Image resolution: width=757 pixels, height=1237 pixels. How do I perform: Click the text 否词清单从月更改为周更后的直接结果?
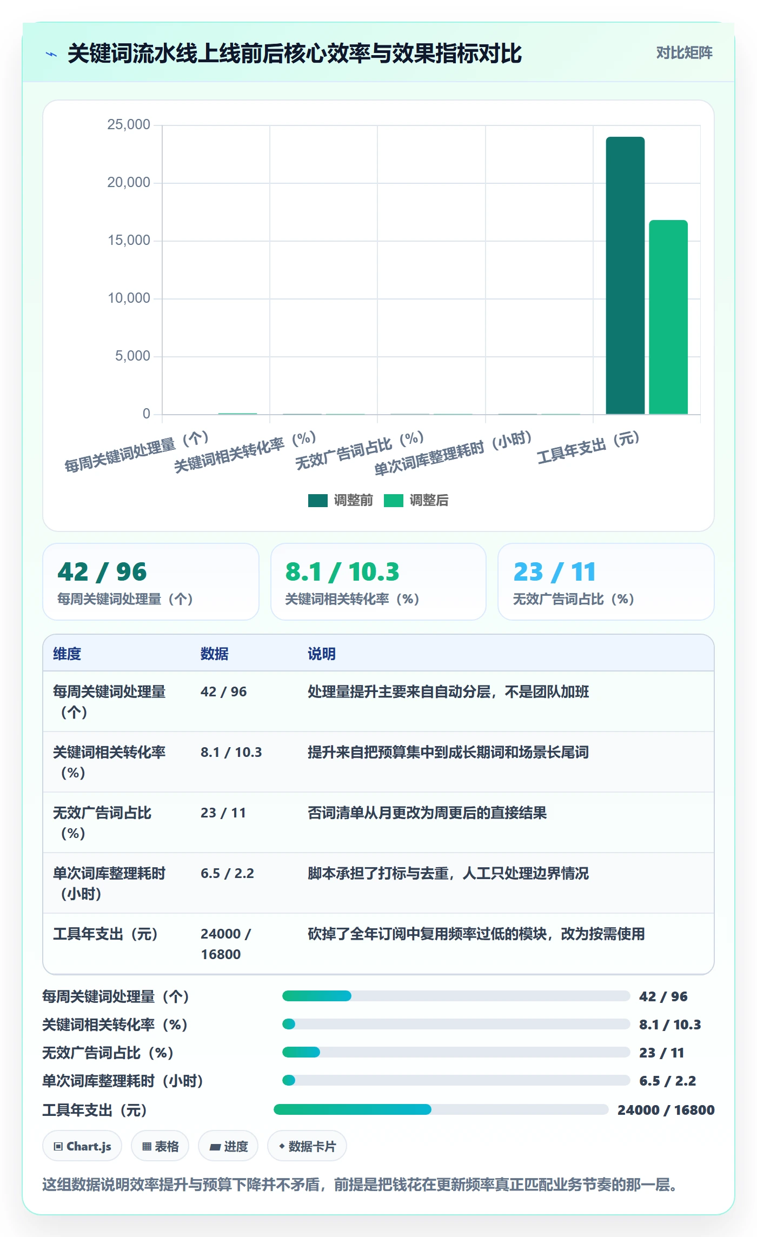click(427, 813)
